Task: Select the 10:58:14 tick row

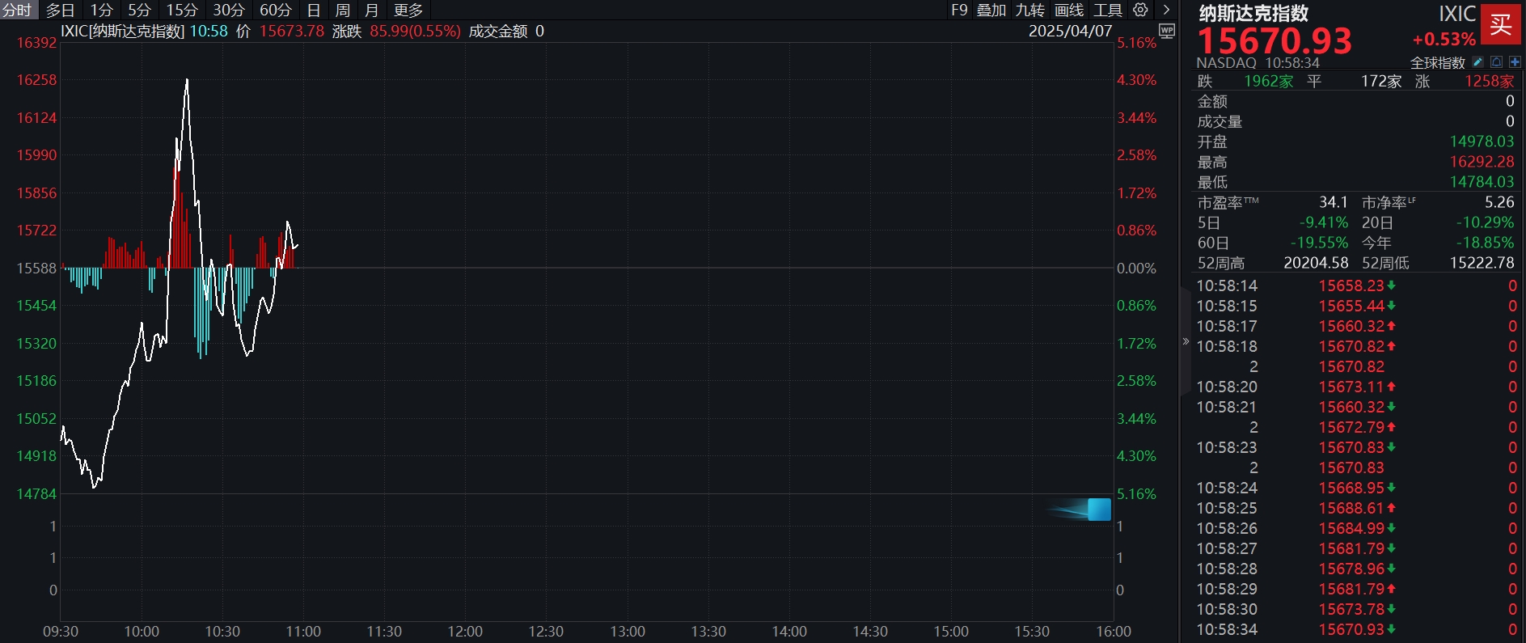Action: 1356,286
